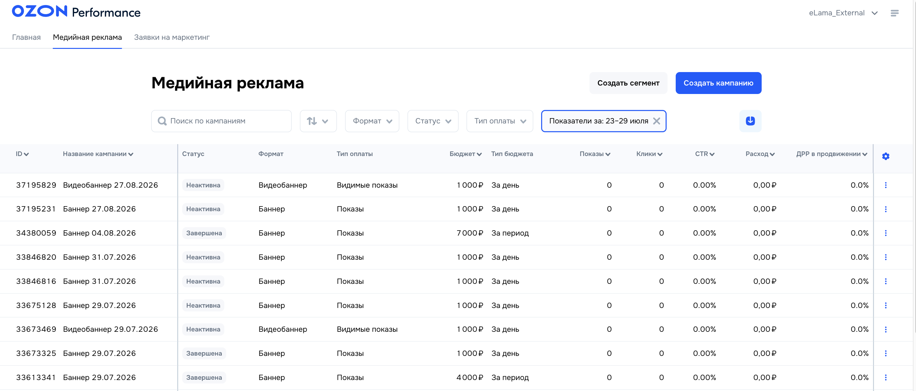Open actions menu for campaign 34380059
The height and width of the screenshot is (391, 916).
(x=886, y=233)
